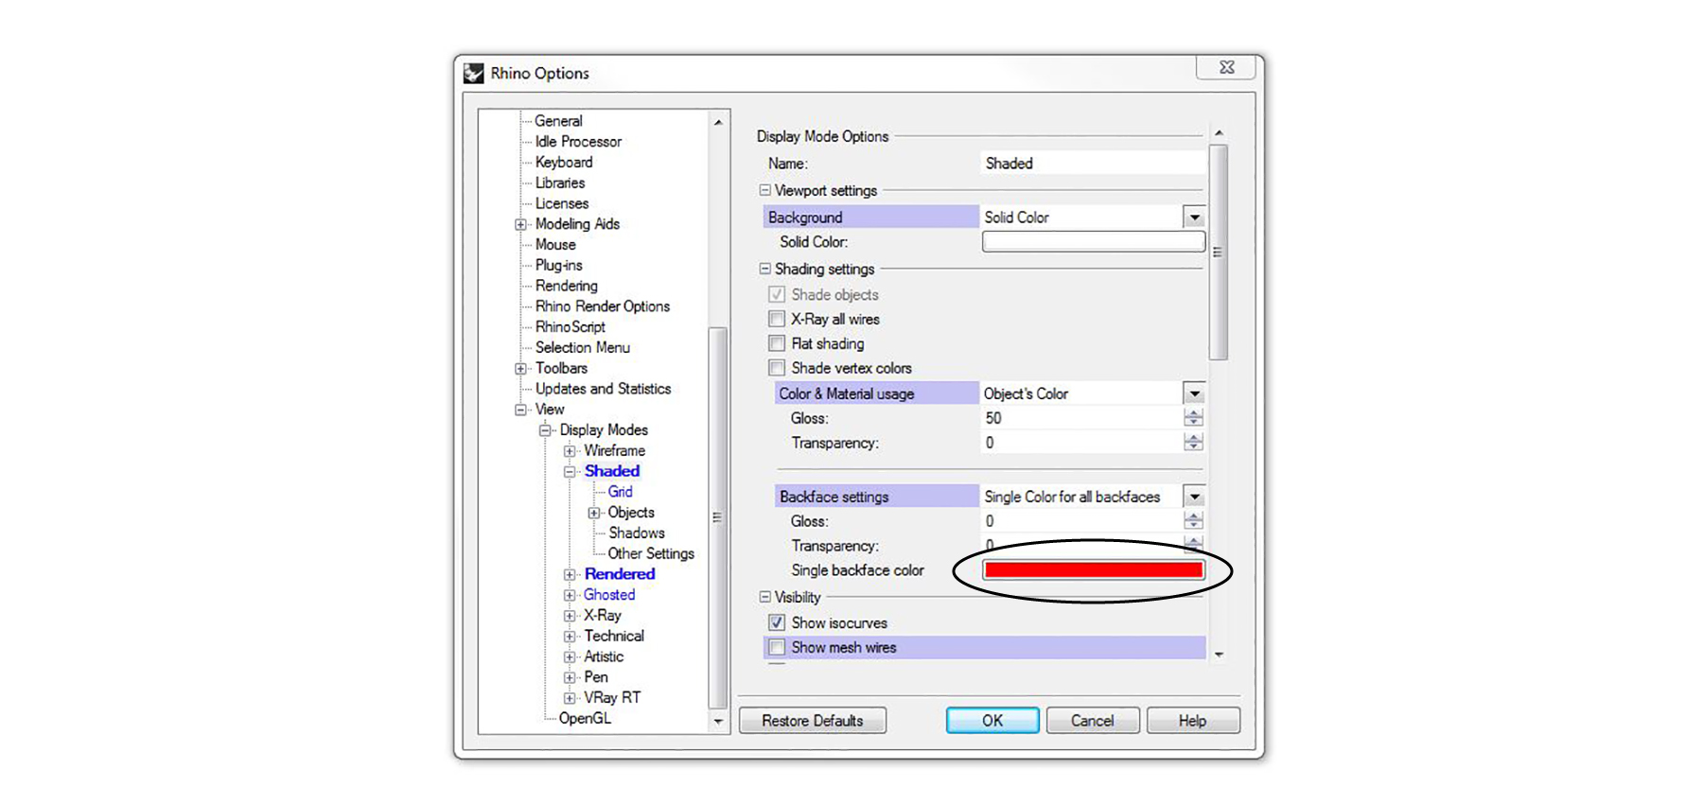Open the Licenses options page
1703x804 pixels.
(562, 203)
